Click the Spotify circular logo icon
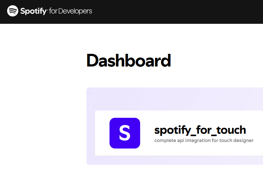The height and width of the screenshot is (172, 263). coord(13,11)
